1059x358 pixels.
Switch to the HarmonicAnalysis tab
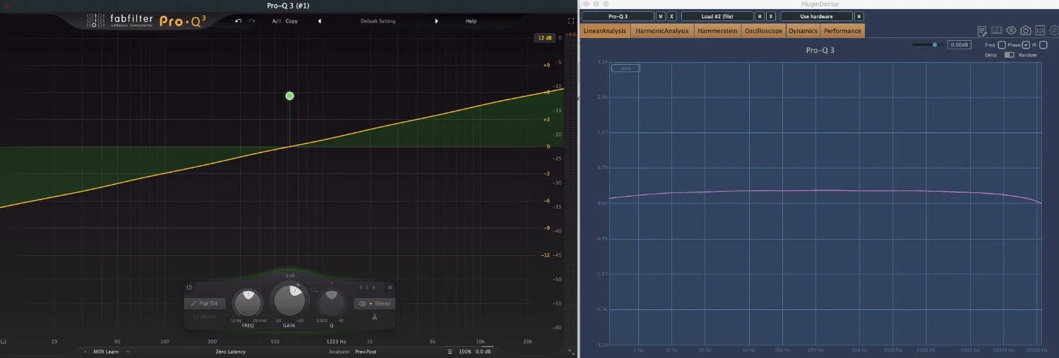pos(662,31)
